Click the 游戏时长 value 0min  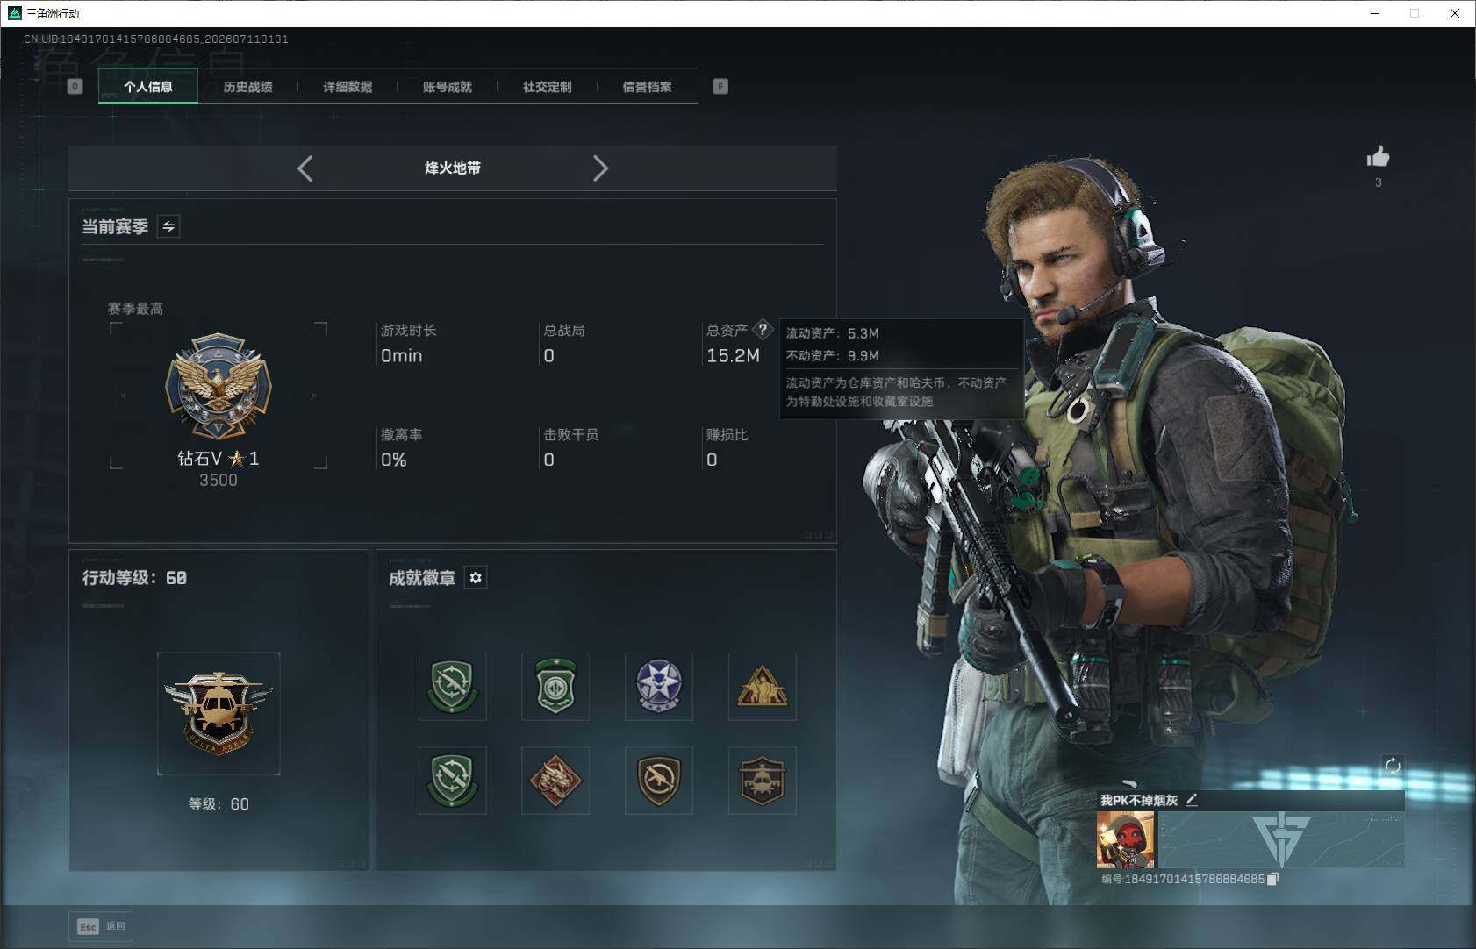401,355
